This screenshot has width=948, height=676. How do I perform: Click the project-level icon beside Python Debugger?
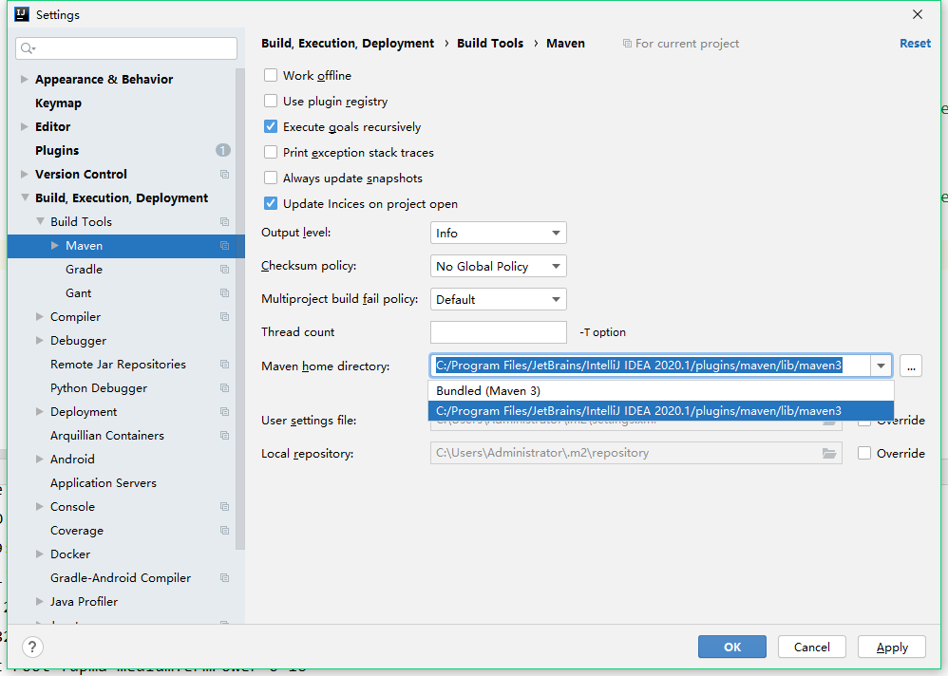224,387
